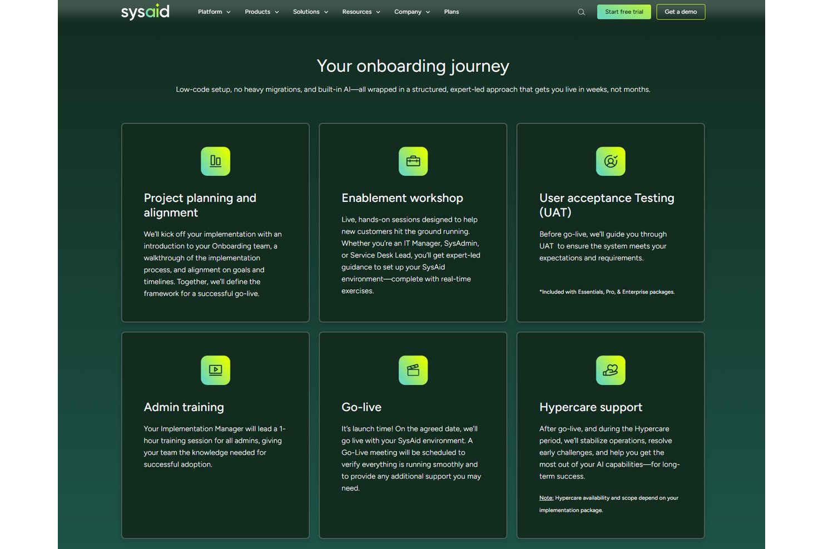Click the 'Live, hands-on sessions' paragraph

(x=411, y=255)
